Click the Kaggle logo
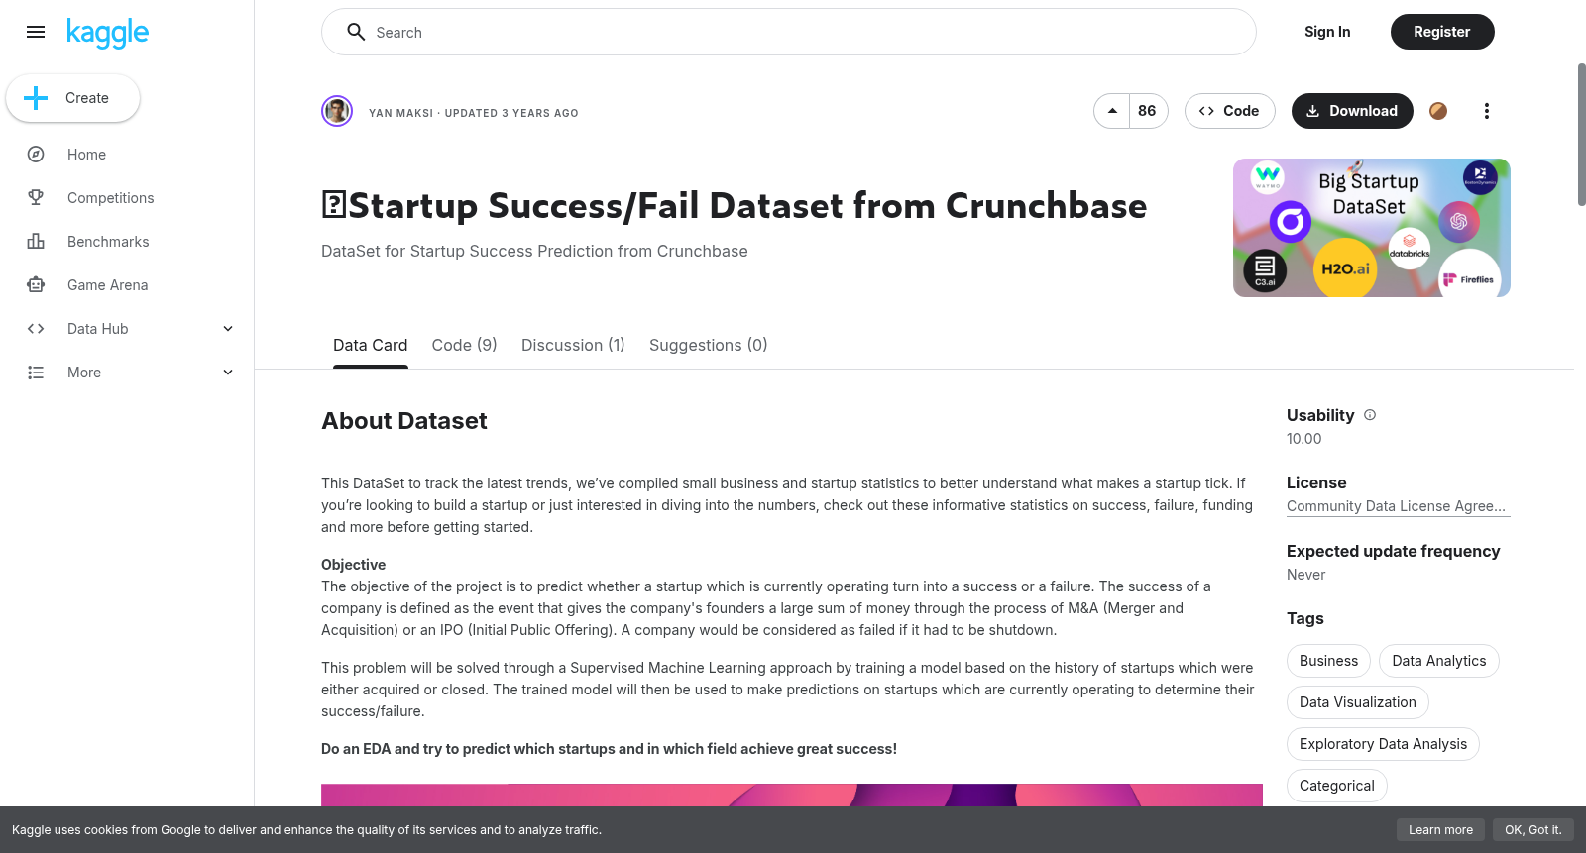Image resolution: width=1586 pixels, height=853 pixels. 107,33
